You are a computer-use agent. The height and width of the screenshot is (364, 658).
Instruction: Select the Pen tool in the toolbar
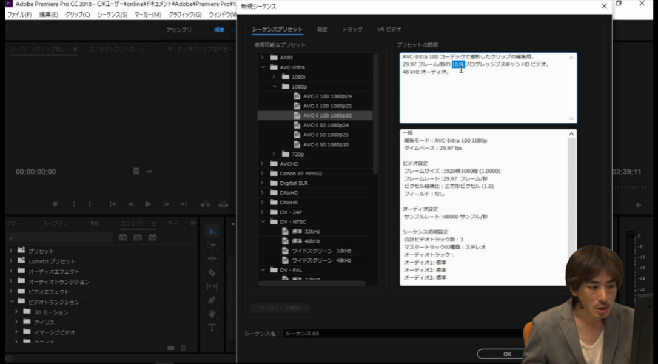[212, 300]
